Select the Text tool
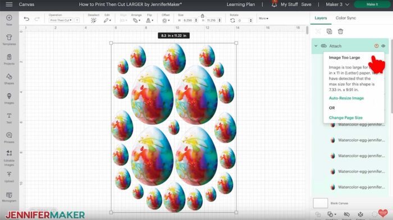This screenshot has width=393, height=220. [9, 118]
